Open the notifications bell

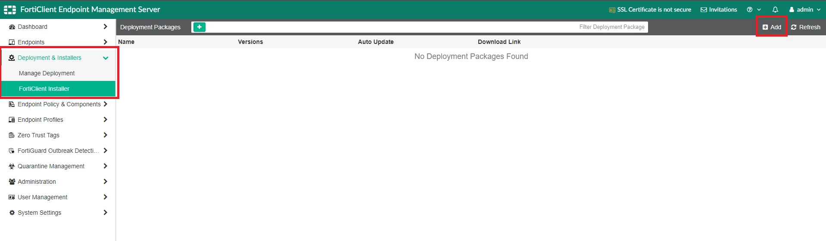[x=775, y=9]
